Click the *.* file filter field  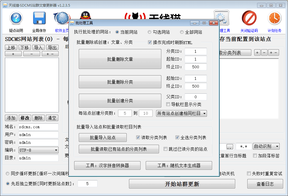tap(244, 146)
